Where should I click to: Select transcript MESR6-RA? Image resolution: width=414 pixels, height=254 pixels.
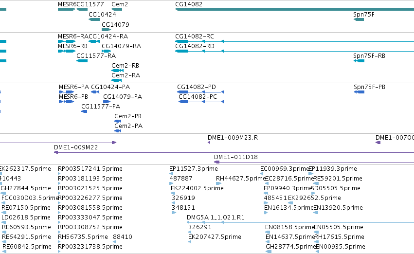pos(73,36)
